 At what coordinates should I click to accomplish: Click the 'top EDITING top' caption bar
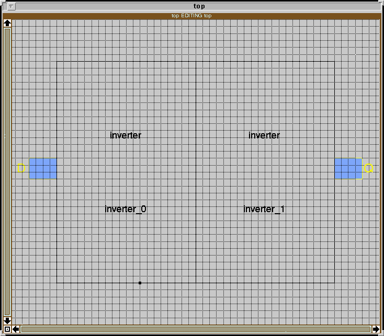coord(191,16)
